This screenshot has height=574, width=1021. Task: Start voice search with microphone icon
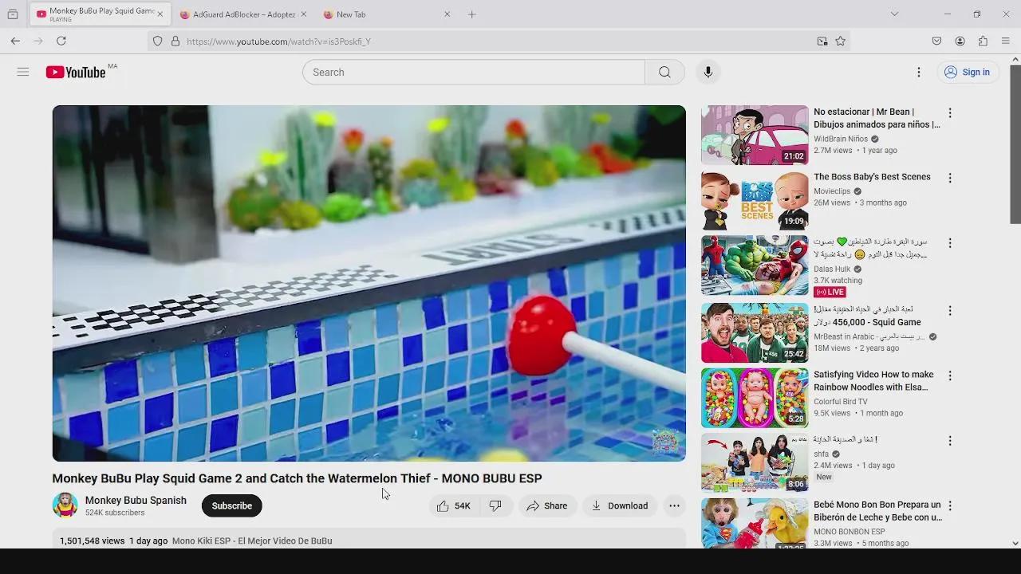tap(708, 72)
